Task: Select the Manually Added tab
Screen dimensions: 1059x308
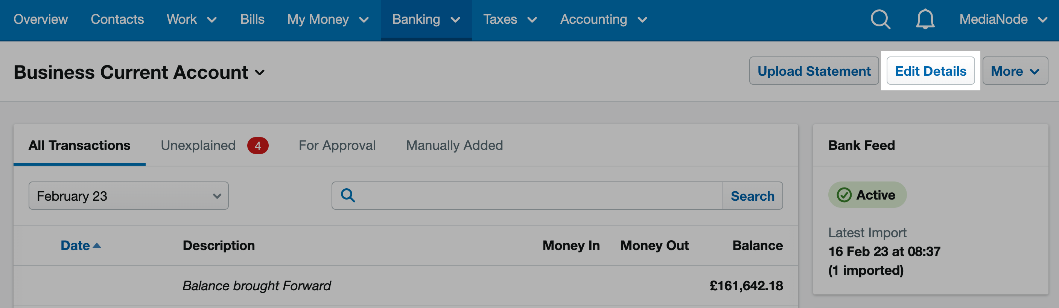Action: [454, 146]
